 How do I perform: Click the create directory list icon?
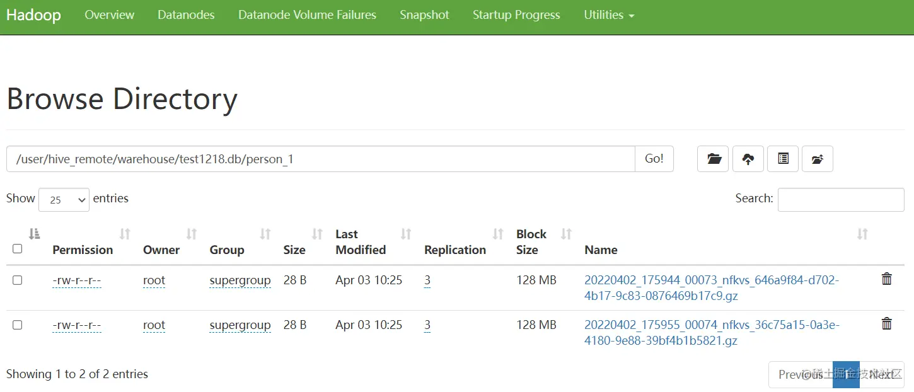(783, 159)
